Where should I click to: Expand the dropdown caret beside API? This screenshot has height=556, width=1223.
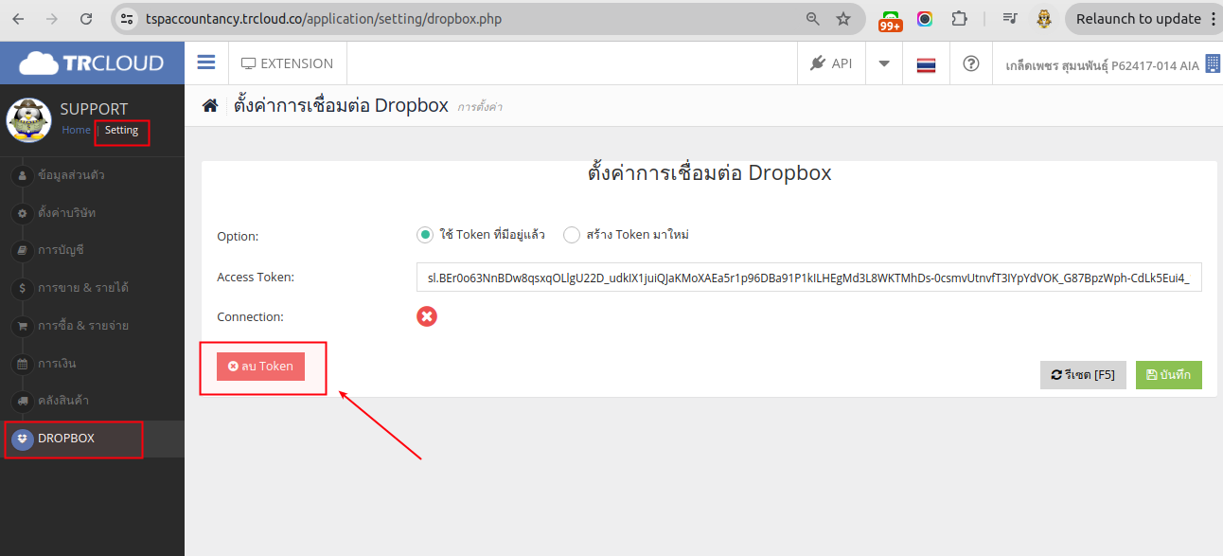click(x=884, y=63)
